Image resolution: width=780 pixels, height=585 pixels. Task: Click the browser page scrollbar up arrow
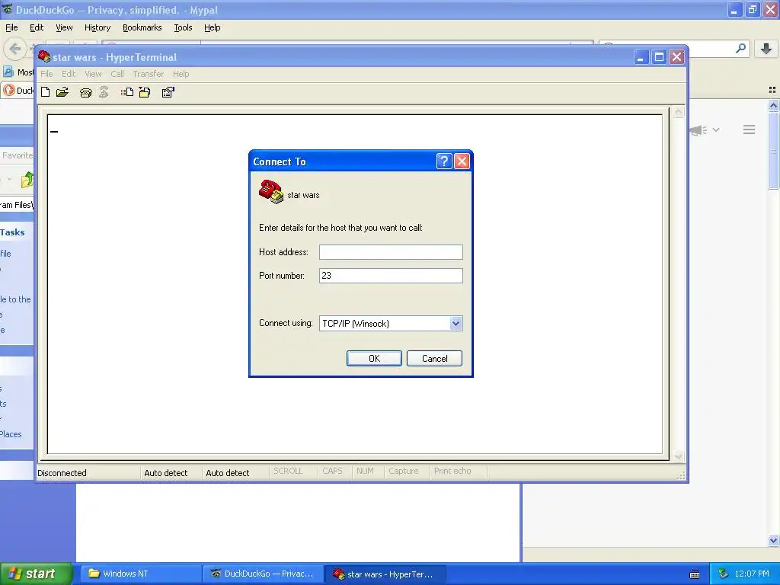773,105
